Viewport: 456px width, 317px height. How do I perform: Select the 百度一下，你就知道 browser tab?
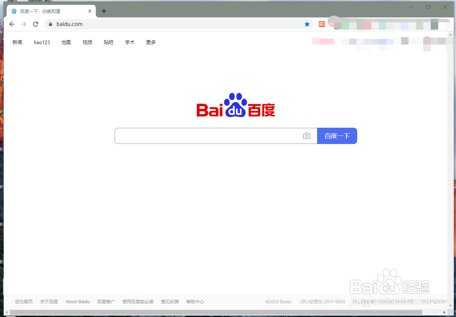pos(51,11)
